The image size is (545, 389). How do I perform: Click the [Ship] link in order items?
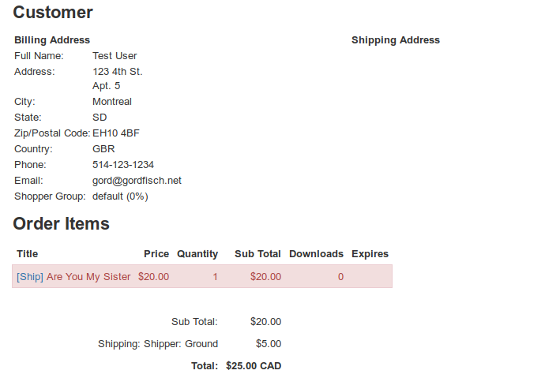30,277
